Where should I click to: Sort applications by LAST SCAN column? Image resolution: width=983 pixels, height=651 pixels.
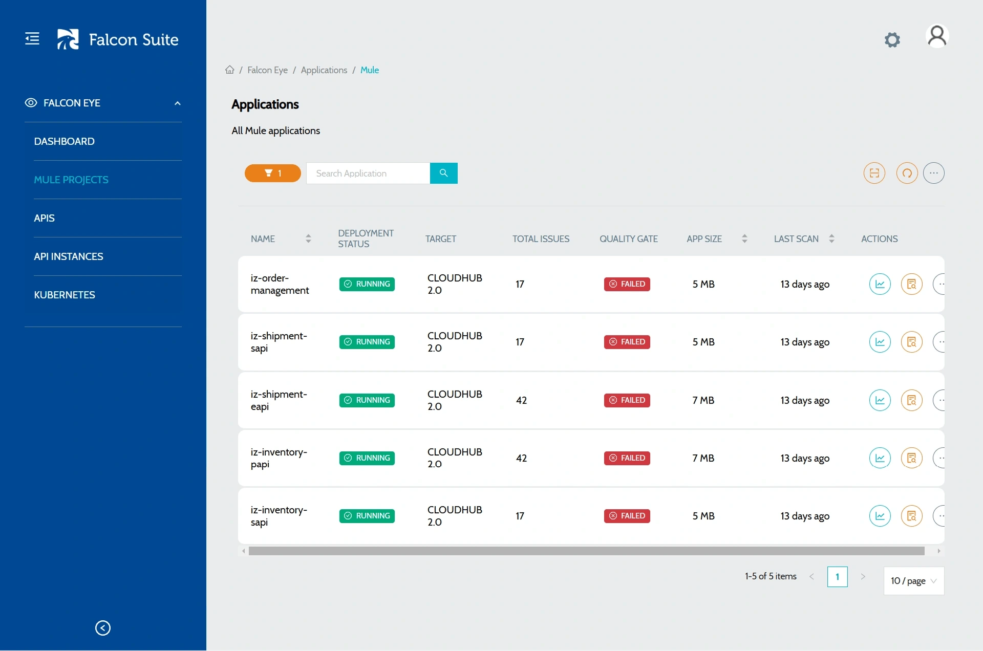831,238
